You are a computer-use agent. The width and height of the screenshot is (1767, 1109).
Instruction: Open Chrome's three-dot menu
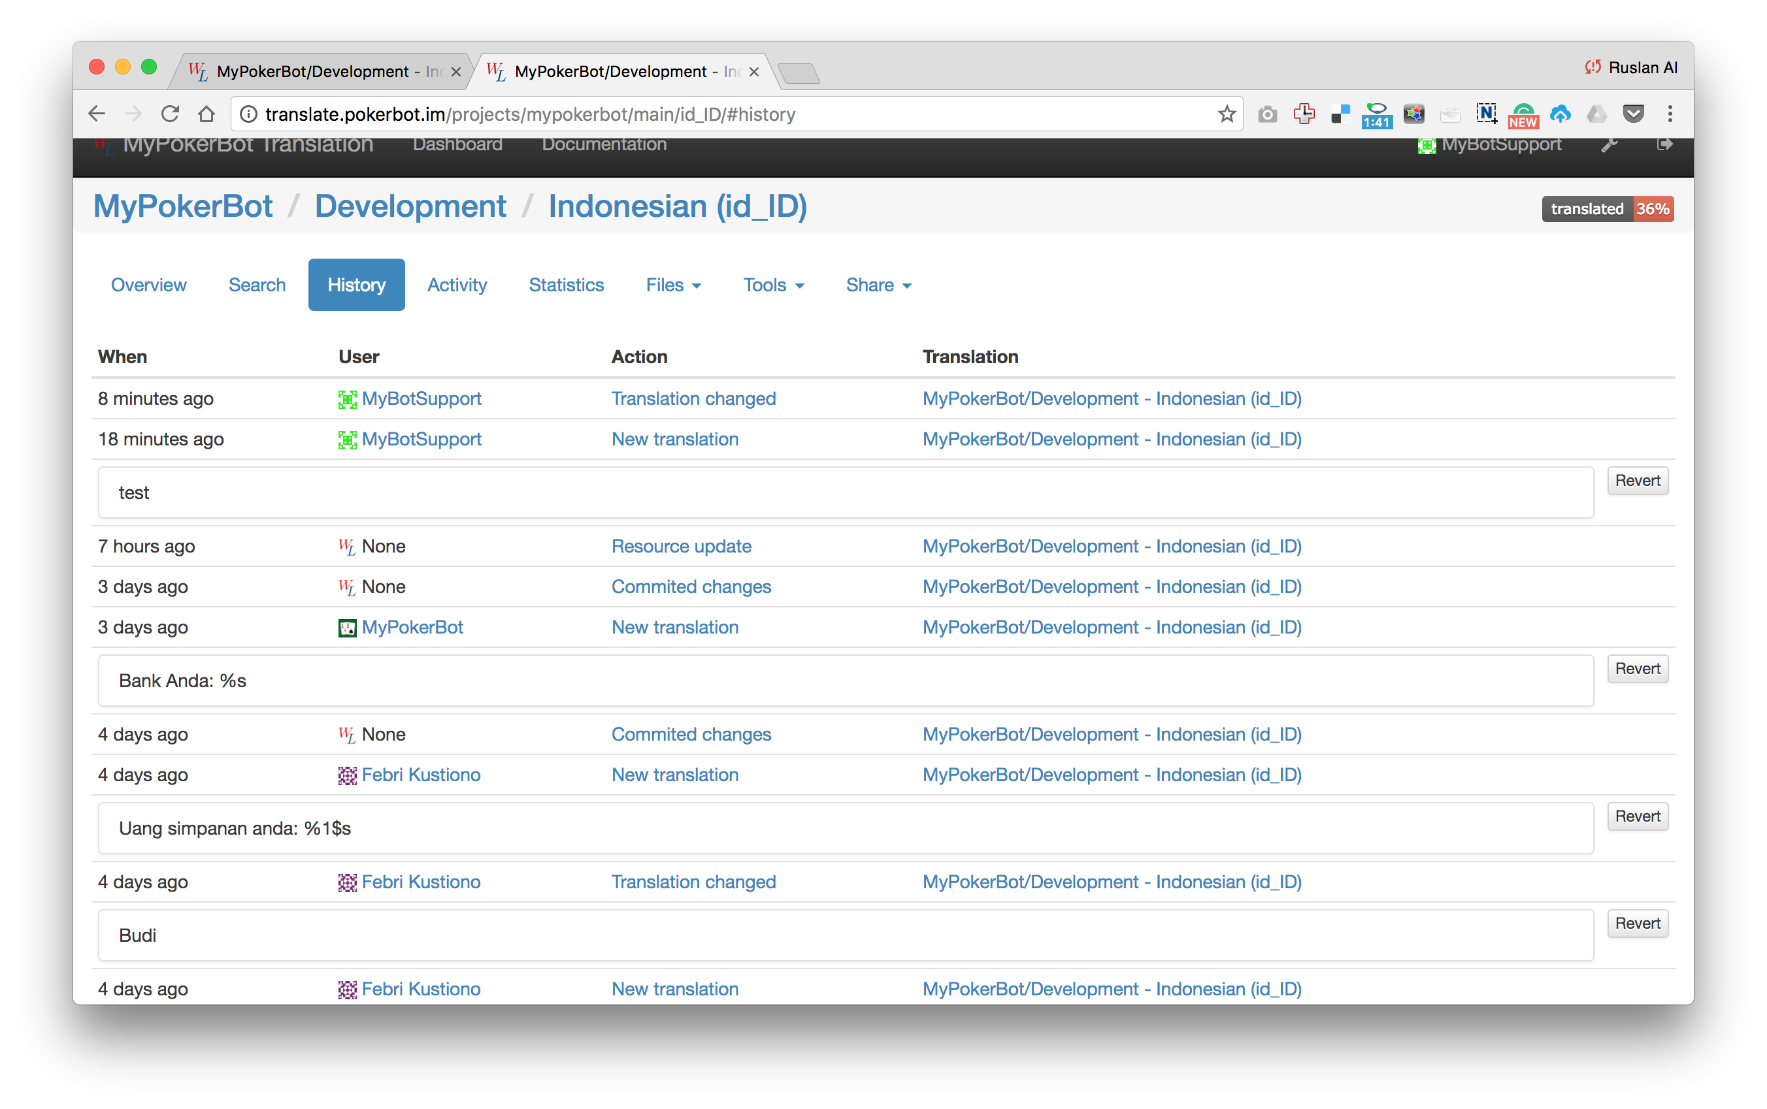click(x=1670, y=114)
